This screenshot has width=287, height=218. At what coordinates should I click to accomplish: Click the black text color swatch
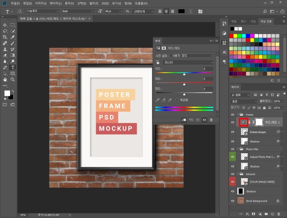coord(181,11)
